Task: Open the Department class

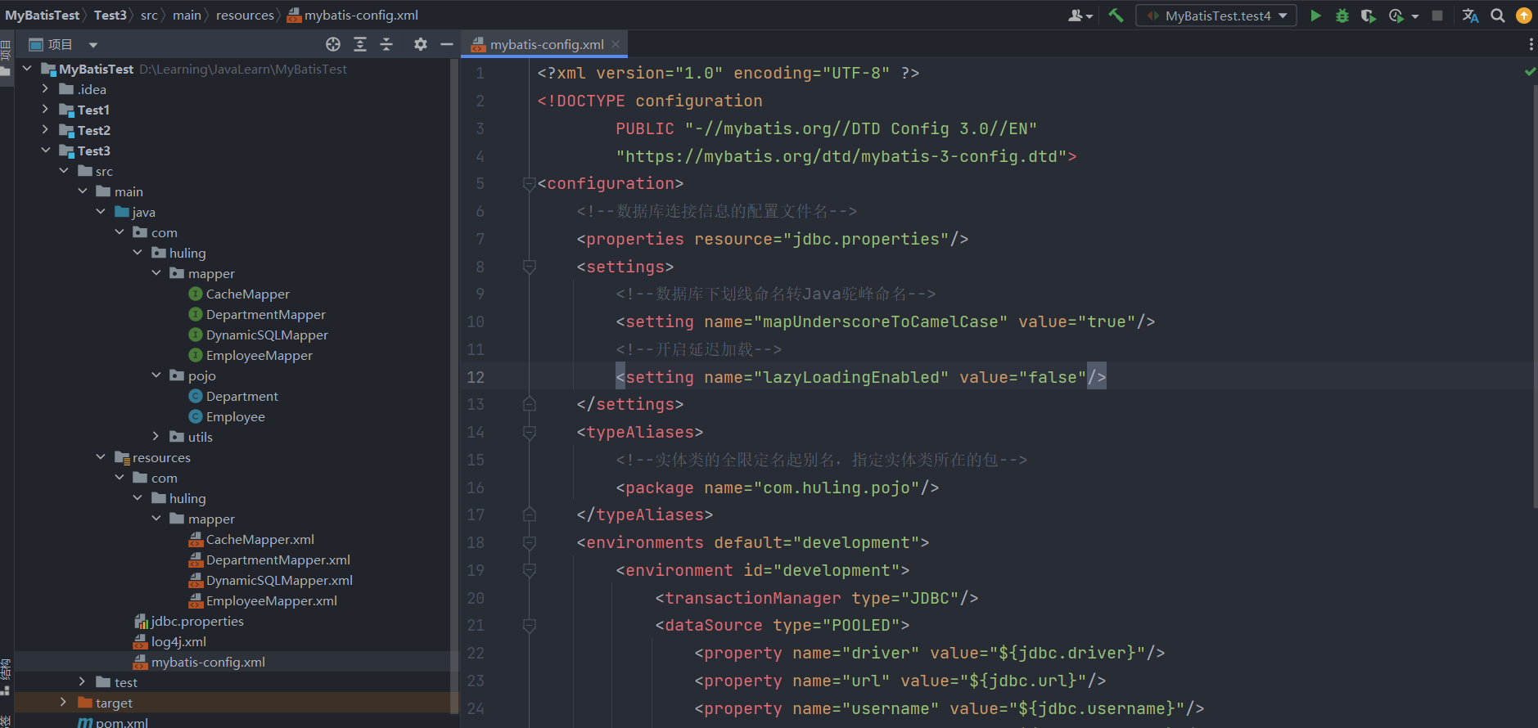Action: coord(241,396)
